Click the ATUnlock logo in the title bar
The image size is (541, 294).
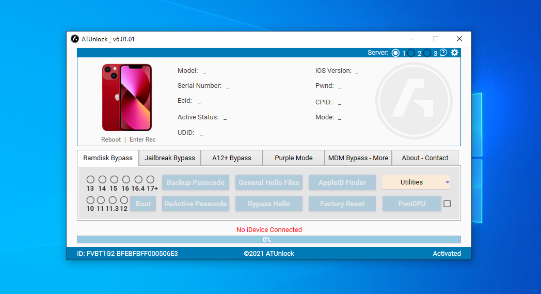click(x=75, y=39)
